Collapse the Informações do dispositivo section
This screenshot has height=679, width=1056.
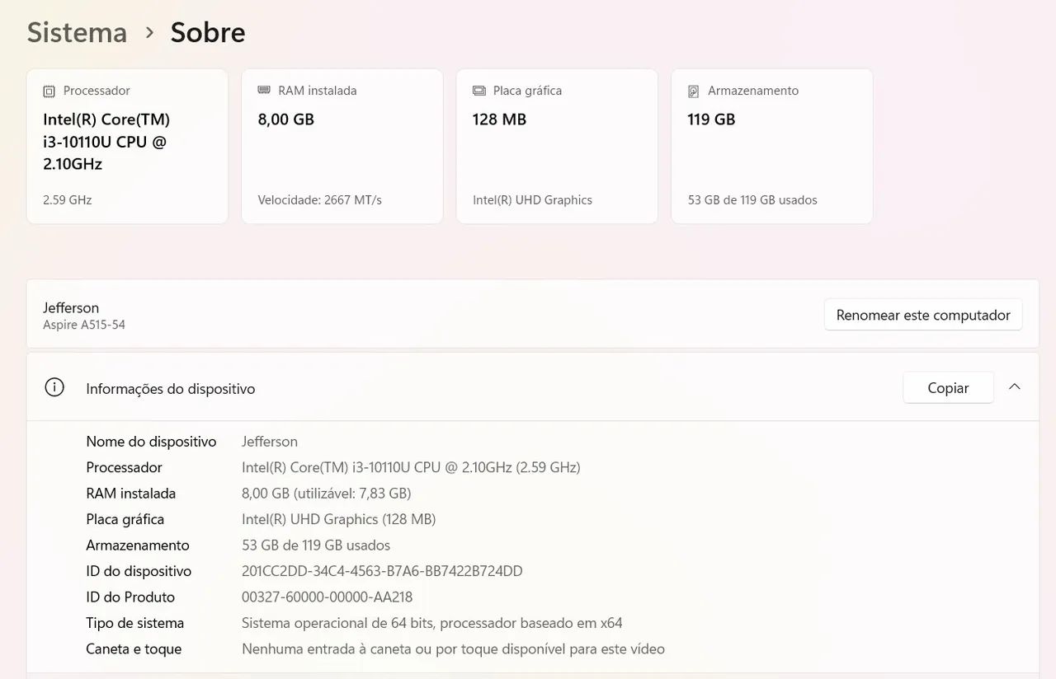click(x=1015, y=387)
